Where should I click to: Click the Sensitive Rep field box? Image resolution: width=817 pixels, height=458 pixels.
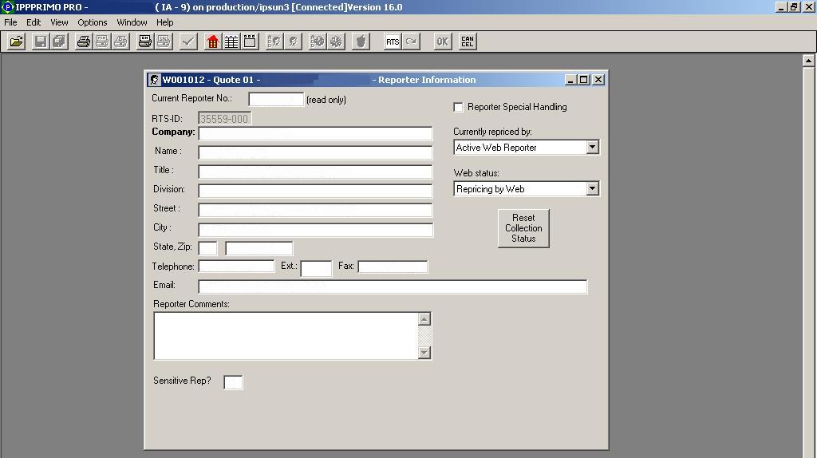click(x=233, y=382)
